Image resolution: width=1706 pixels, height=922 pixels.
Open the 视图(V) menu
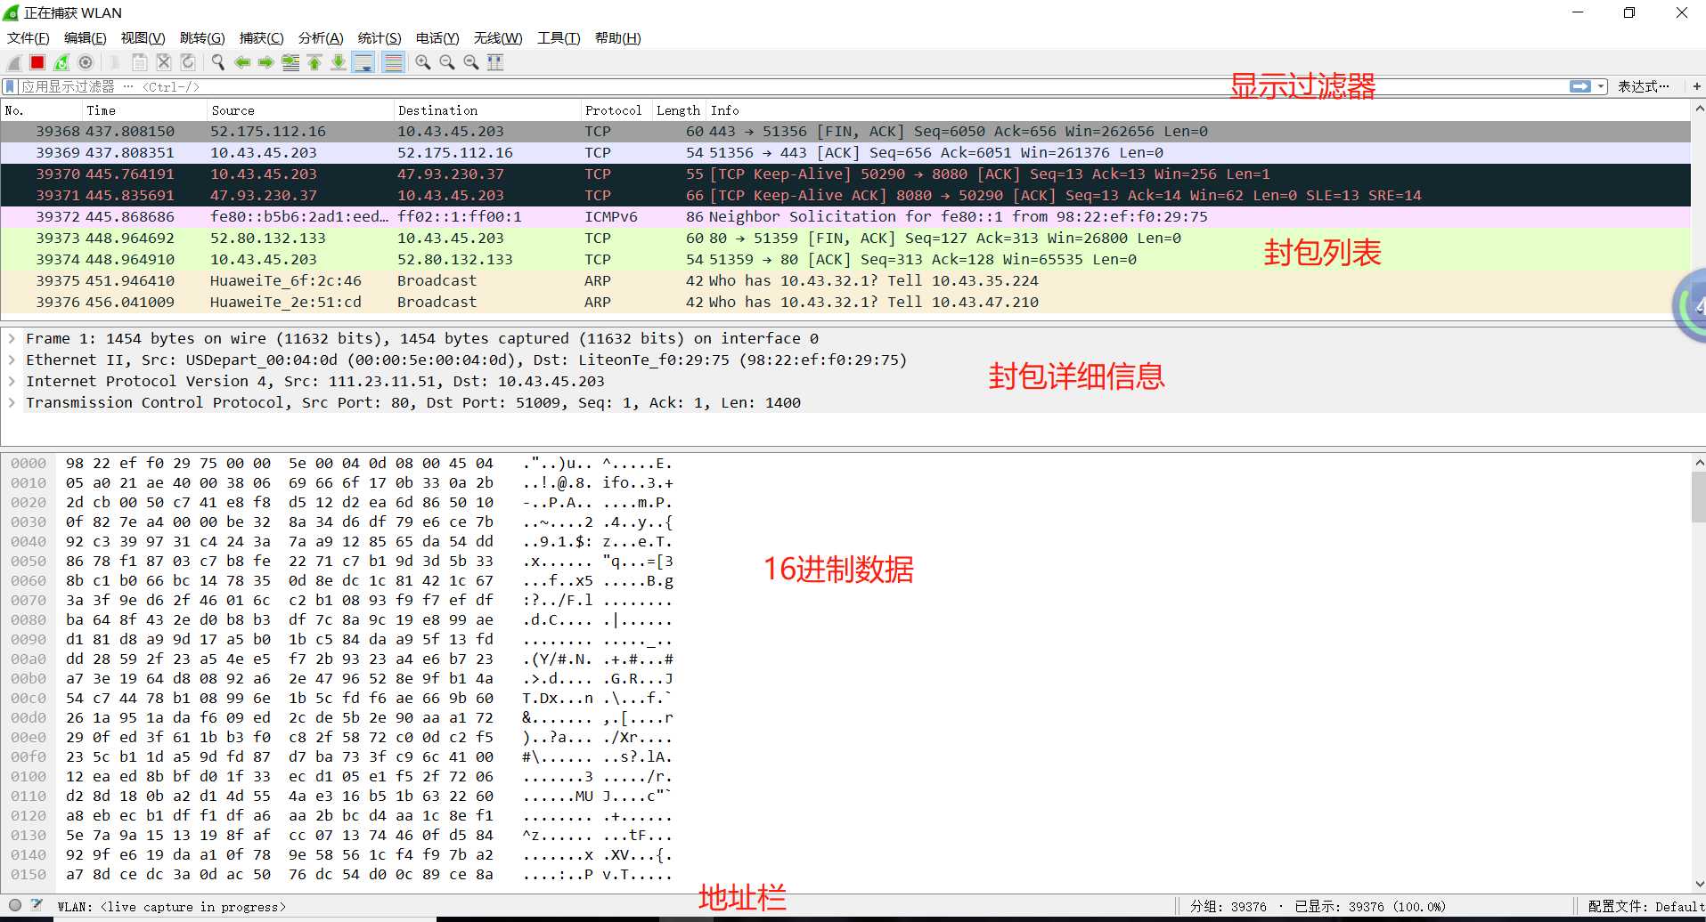point(143,38)
